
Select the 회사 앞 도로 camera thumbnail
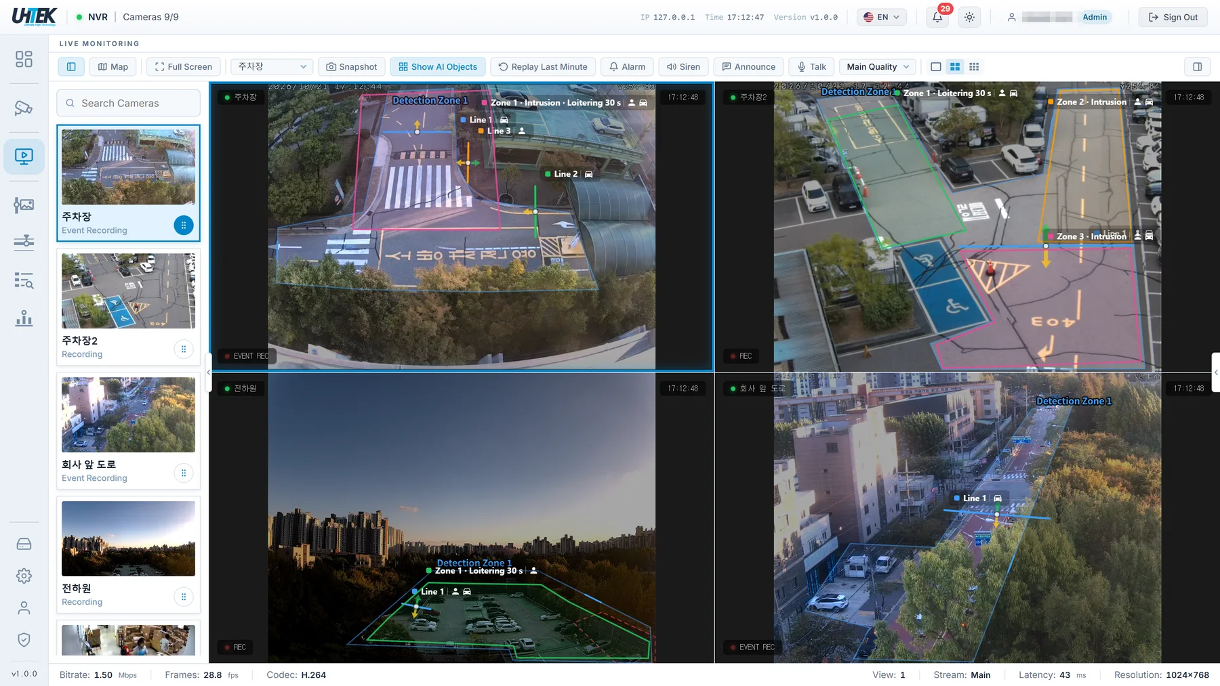[x=128, y=414]
